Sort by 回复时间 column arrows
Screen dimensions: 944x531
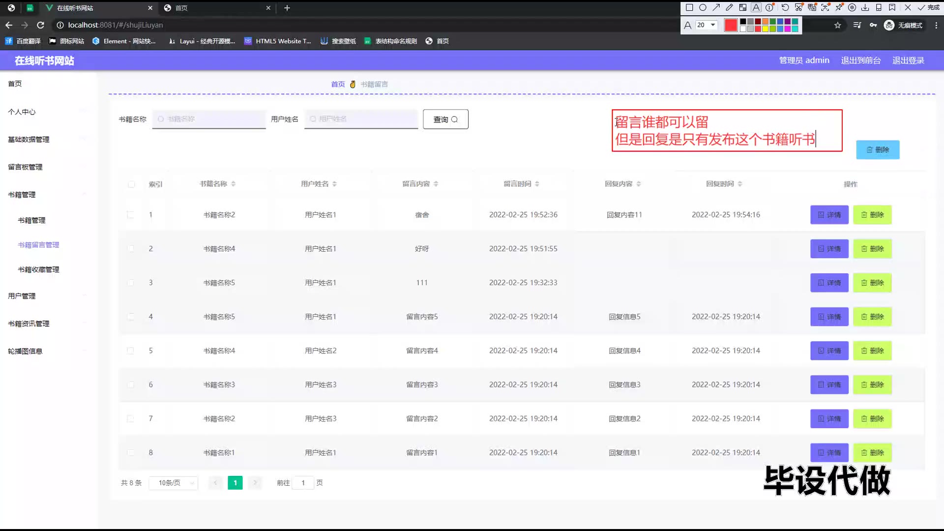click(x=739, y=184)
